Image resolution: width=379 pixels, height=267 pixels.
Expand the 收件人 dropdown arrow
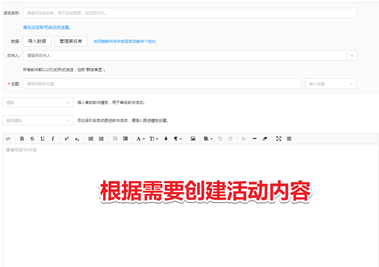[x=352, y=55]
